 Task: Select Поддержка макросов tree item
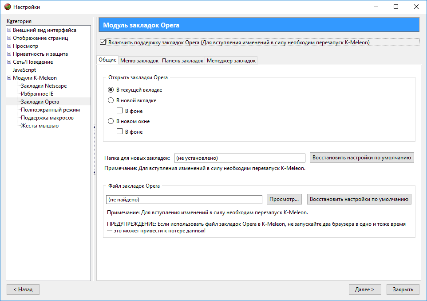pyautogui.click(x=47, y=118)
